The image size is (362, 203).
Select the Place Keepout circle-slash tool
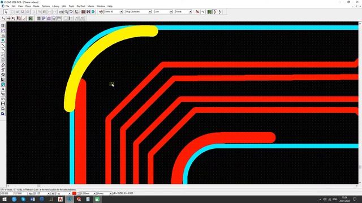[3, 74]
